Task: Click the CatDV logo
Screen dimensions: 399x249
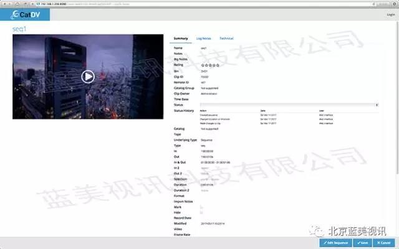Action: tap(25, 15)
